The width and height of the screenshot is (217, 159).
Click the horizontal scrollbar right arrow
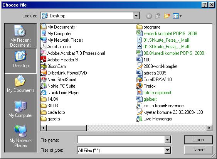click(209, 128)
